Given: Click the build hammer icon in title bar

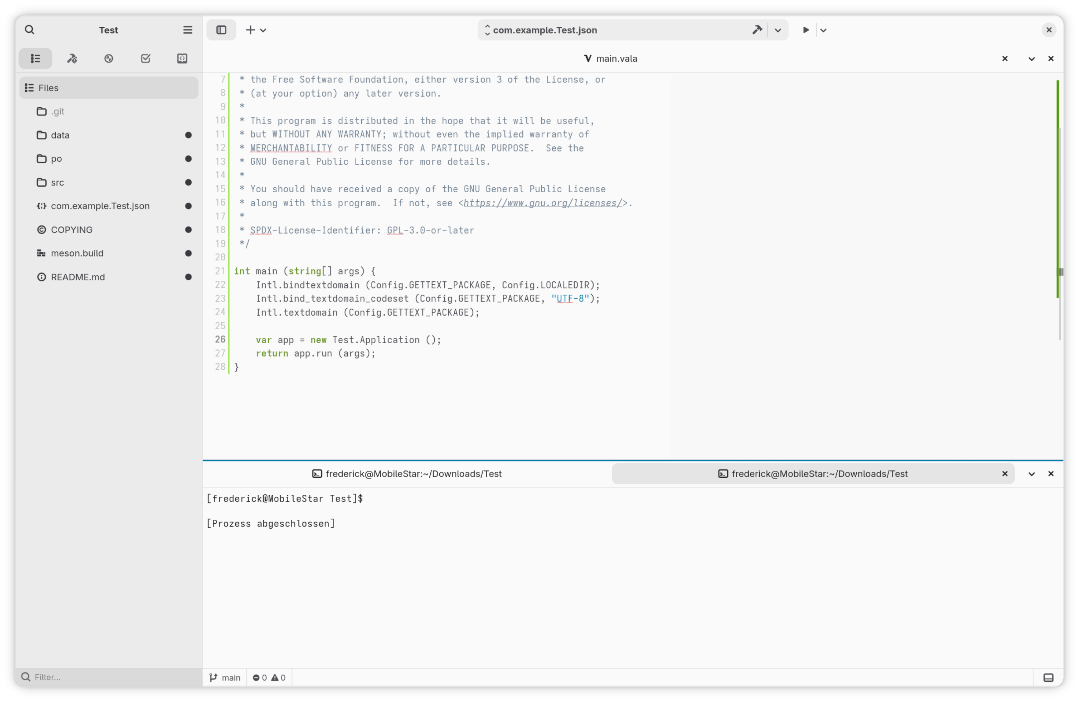Looking at the screenshot, I should coord(757,30).
